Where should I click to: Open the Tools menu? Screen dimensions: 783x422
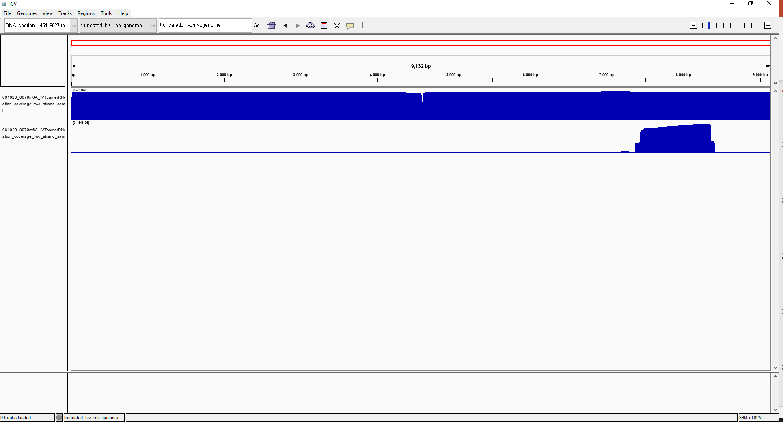click(x=106, y=13)
